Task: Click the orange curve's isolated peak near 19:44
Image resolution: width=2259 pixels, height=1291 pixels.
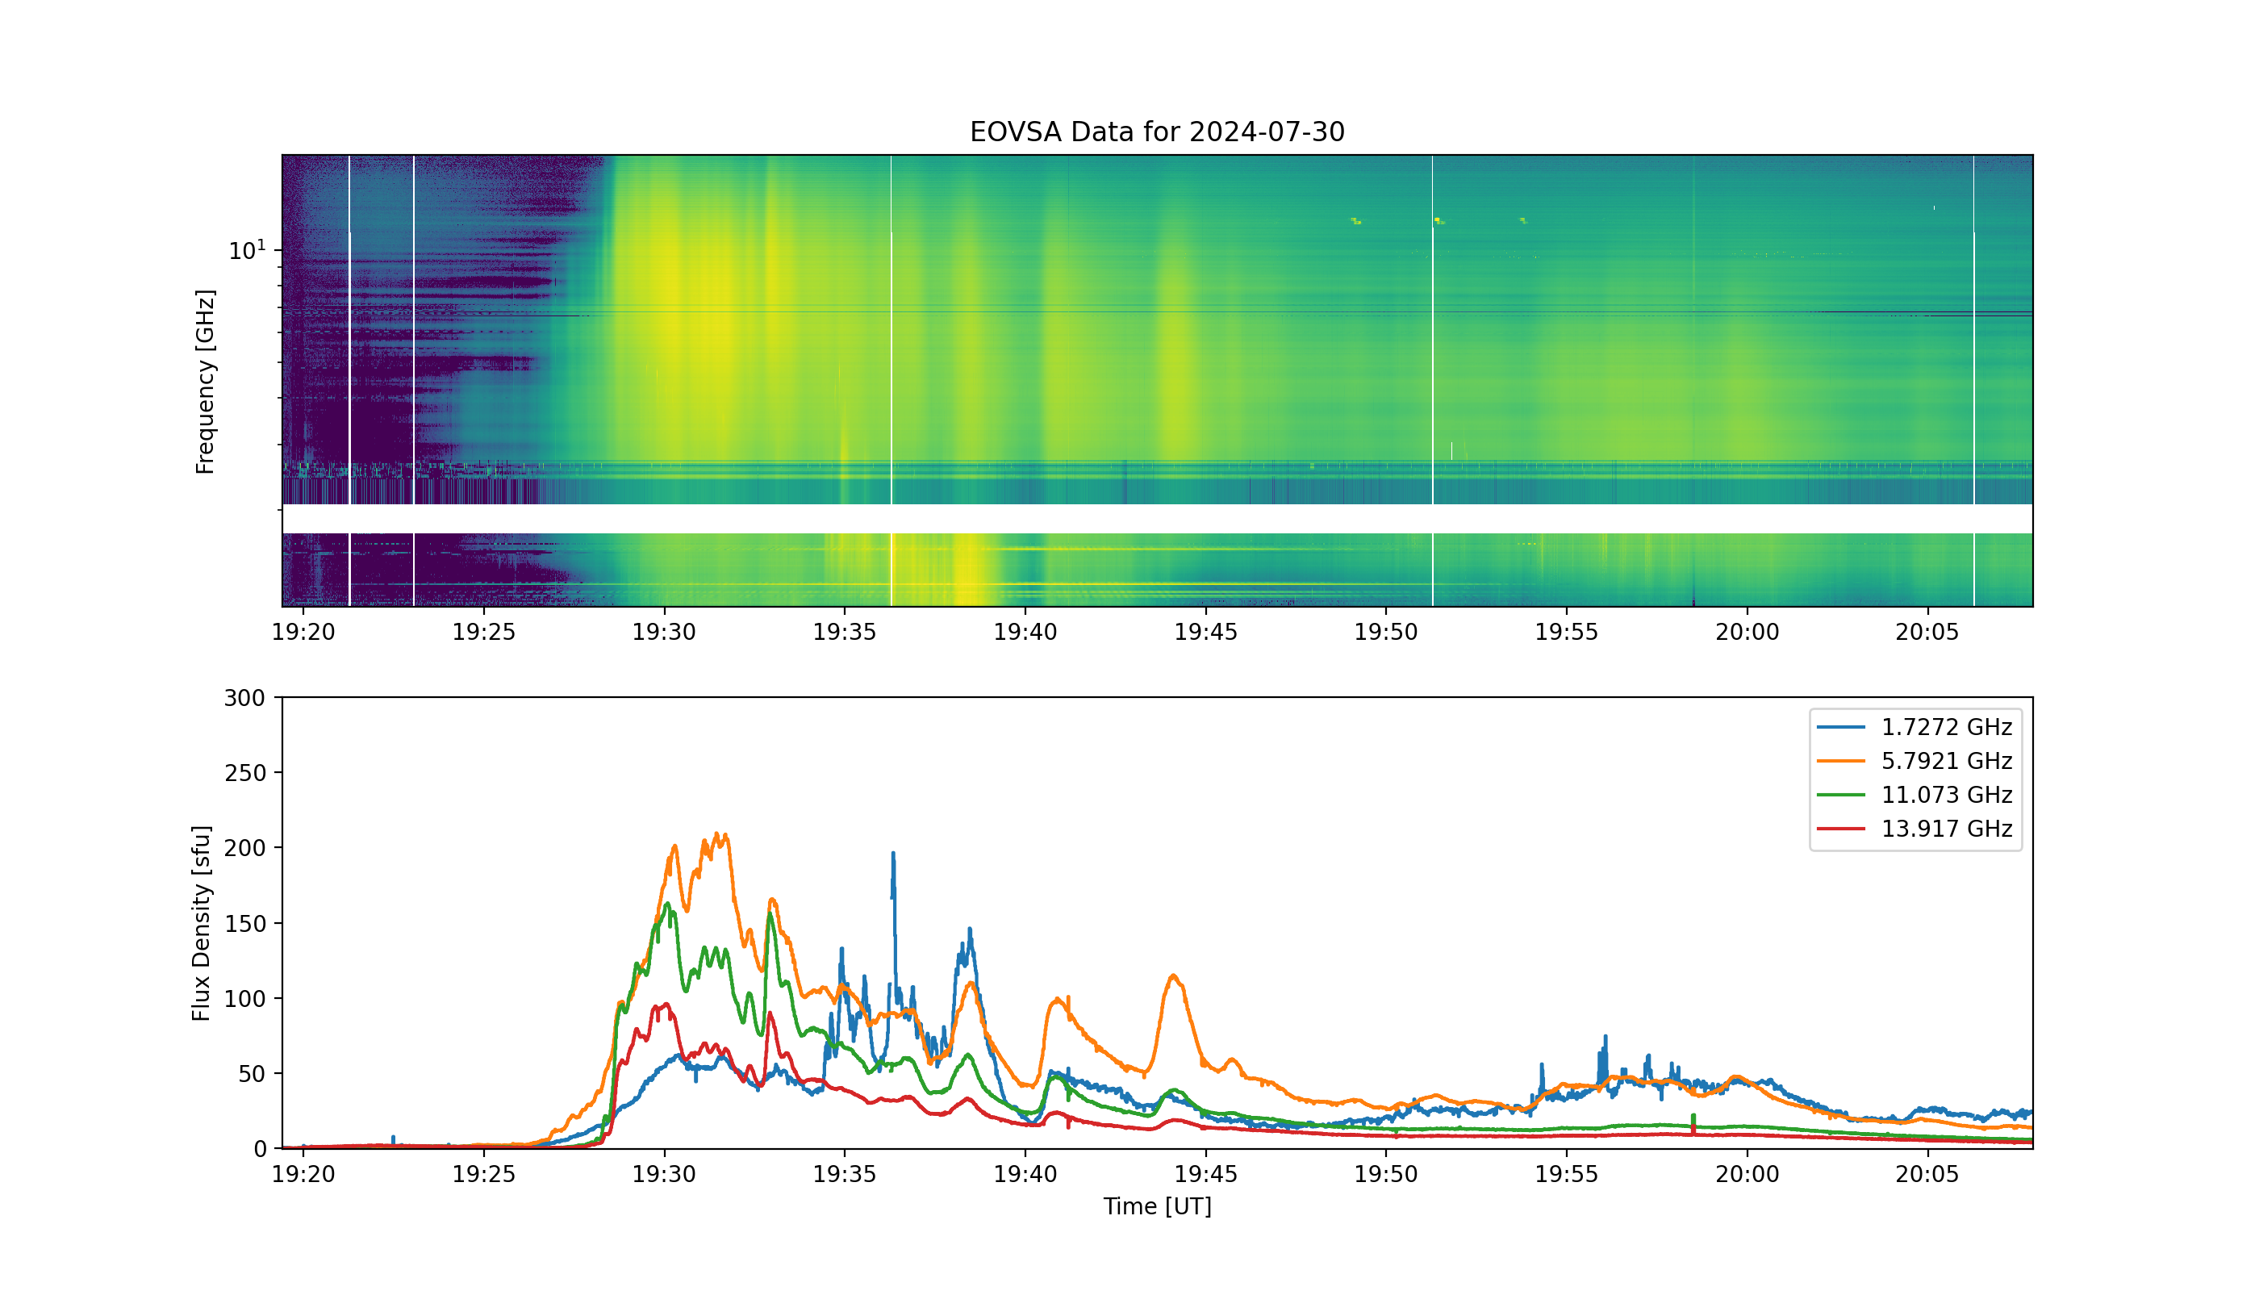Action: pyautogui.click(x=1174, y=976)
